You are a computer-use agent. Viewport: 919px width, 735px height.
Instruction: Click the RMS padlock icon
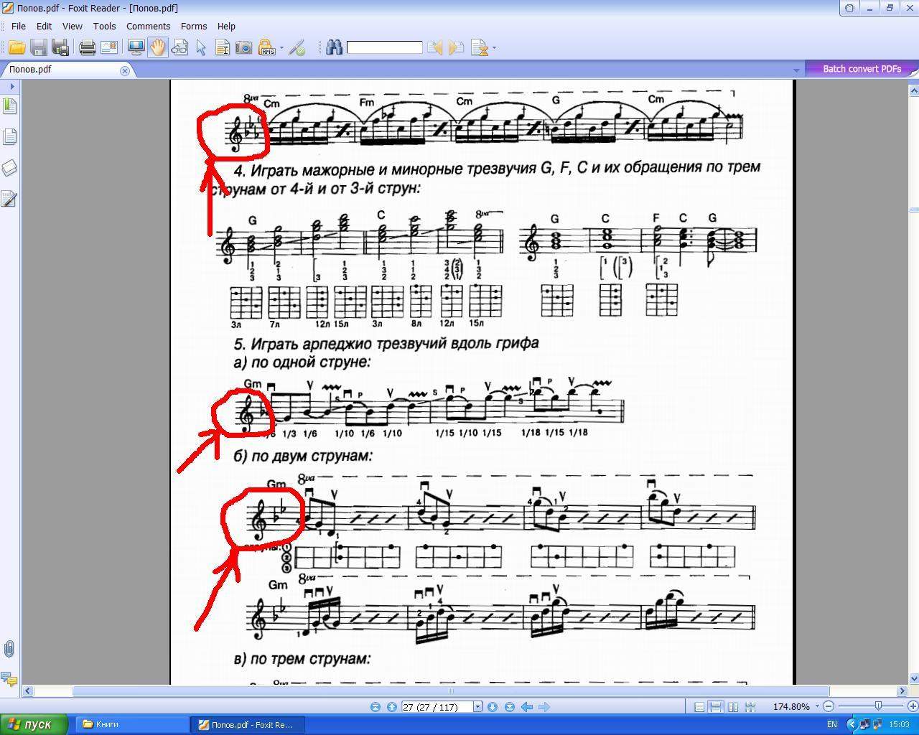tap(267, 48)
